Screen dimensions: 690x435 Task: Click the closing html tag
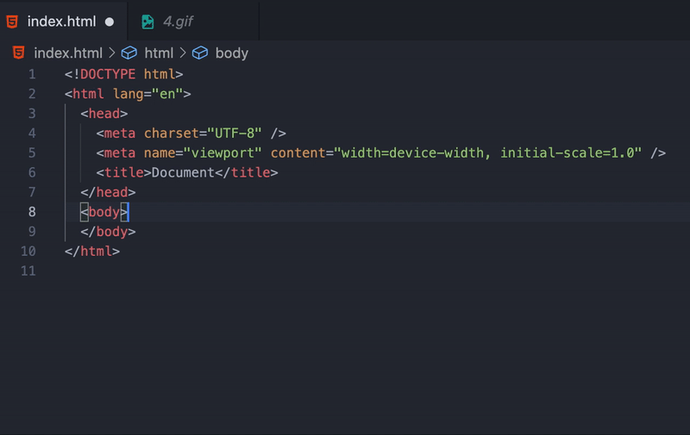92,252
